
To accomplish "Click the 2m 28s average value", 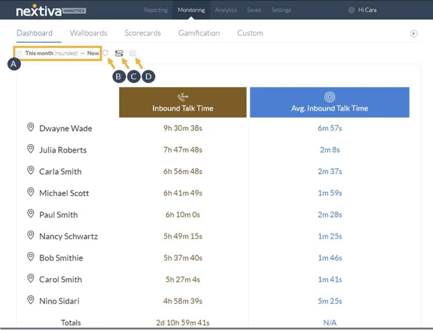I will click(330, 214).
